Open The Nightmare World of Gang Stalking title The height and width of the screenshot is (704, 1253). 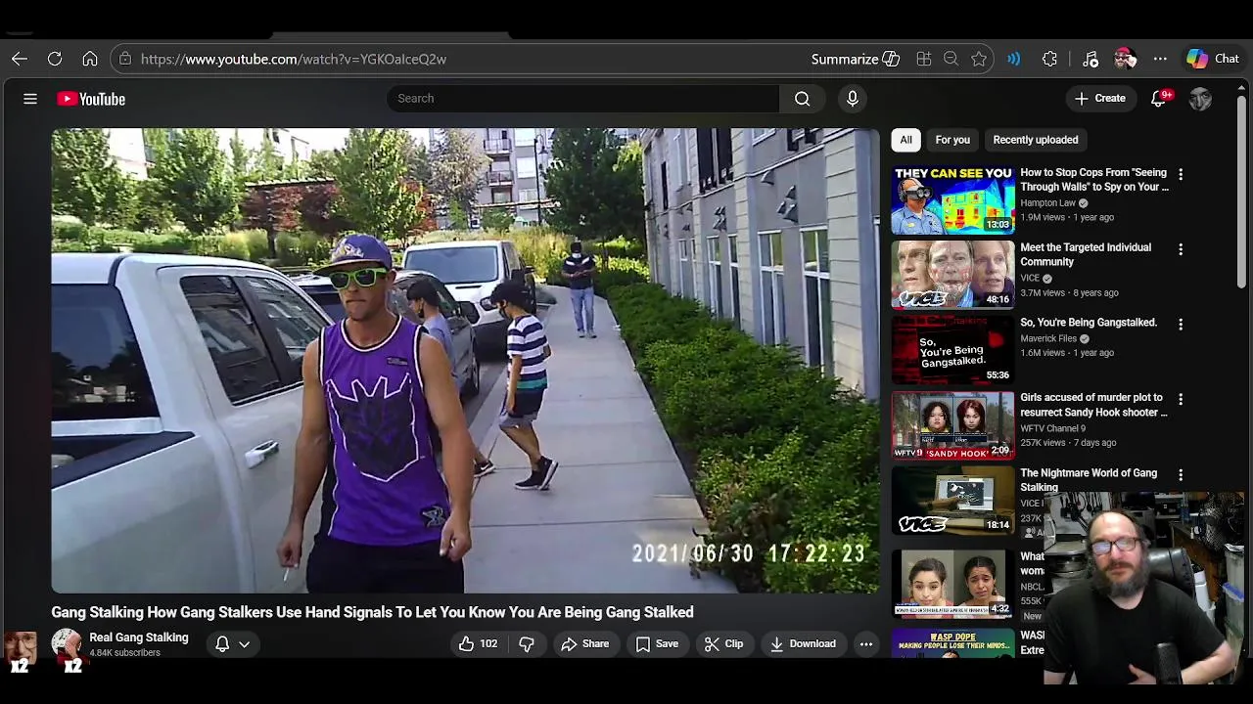(x=1089, y=479)
